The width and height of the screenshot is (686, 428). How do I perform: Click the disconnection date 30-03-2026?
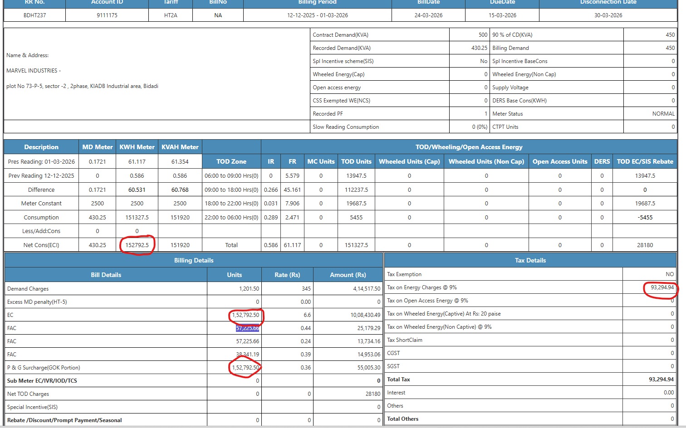[608, 15]
